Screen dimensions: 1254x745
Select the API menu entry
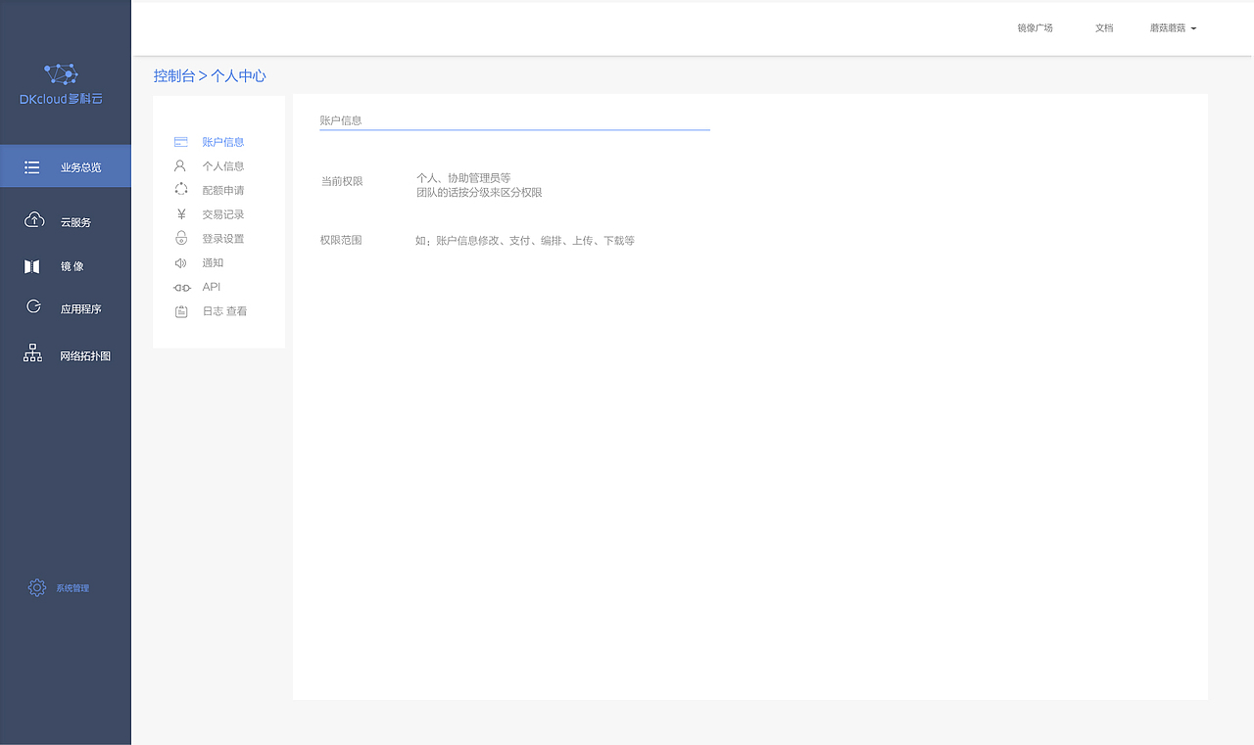tap(212, 287)
